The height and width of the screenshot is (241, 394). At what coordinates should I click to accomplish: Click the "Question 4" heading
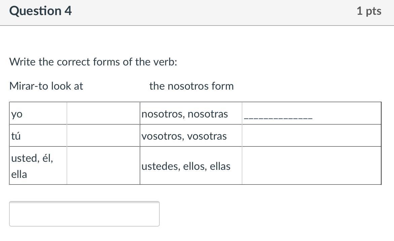[x=40, y=11]
